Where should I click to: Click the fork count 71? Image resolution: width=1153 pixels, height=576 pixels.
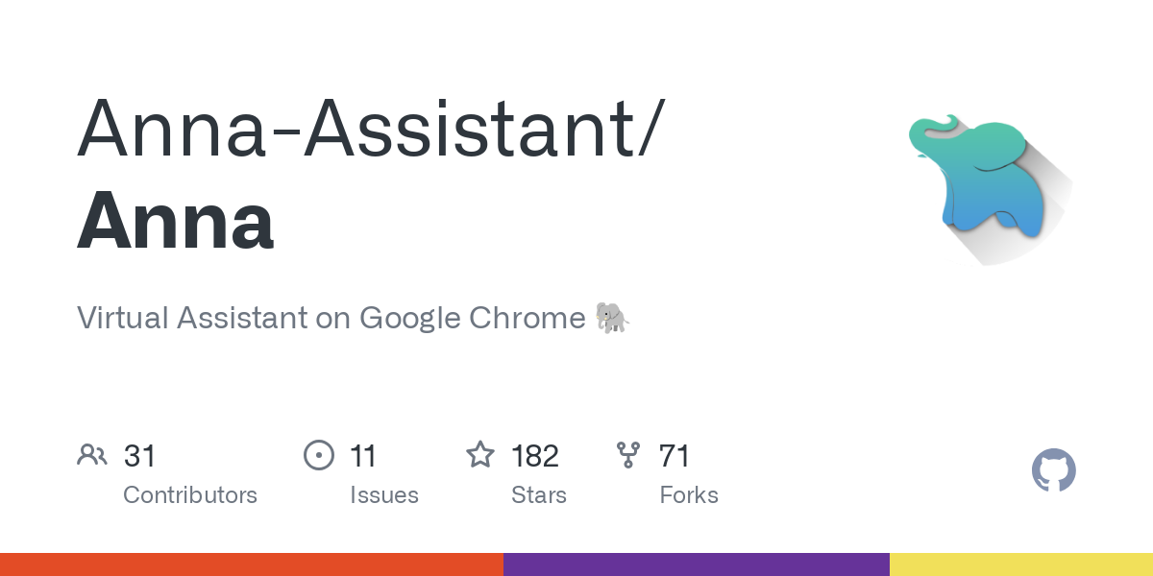click(x=675, y=455)
